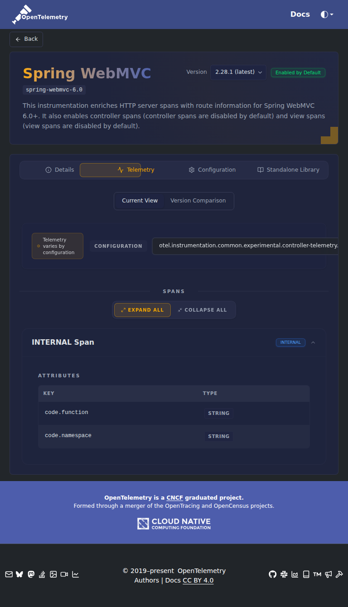Open the Slack footer icon
Screen dimensions: 348x607
coord(284,574)
